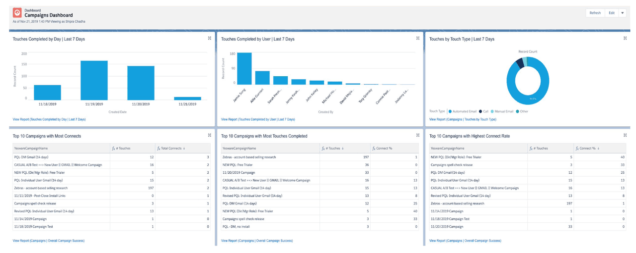Click the 11/19/2019 bar in daily chart
This screenshot has height=253, width=636.
[94, 80]
